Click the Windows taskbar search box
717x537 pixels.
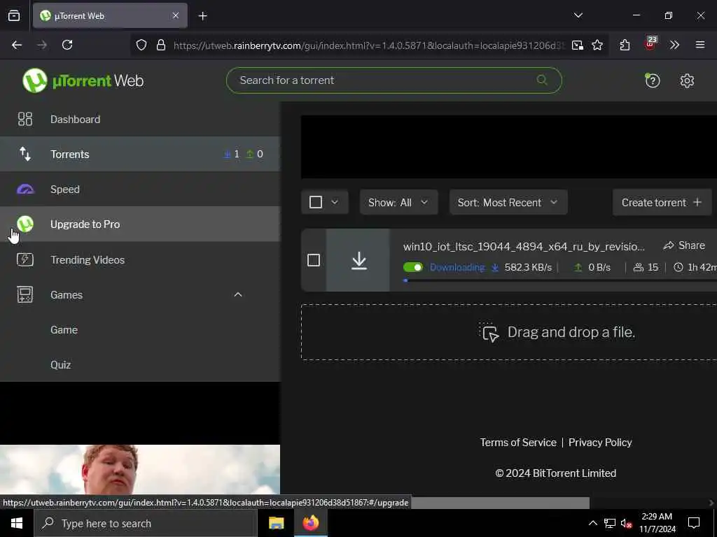[x=146, y=523]
